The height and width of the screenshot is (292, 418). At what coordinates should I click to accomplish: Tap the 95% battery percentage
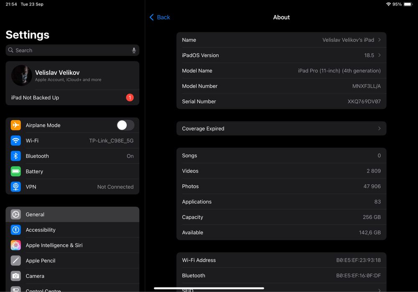[x=397, y=4]
